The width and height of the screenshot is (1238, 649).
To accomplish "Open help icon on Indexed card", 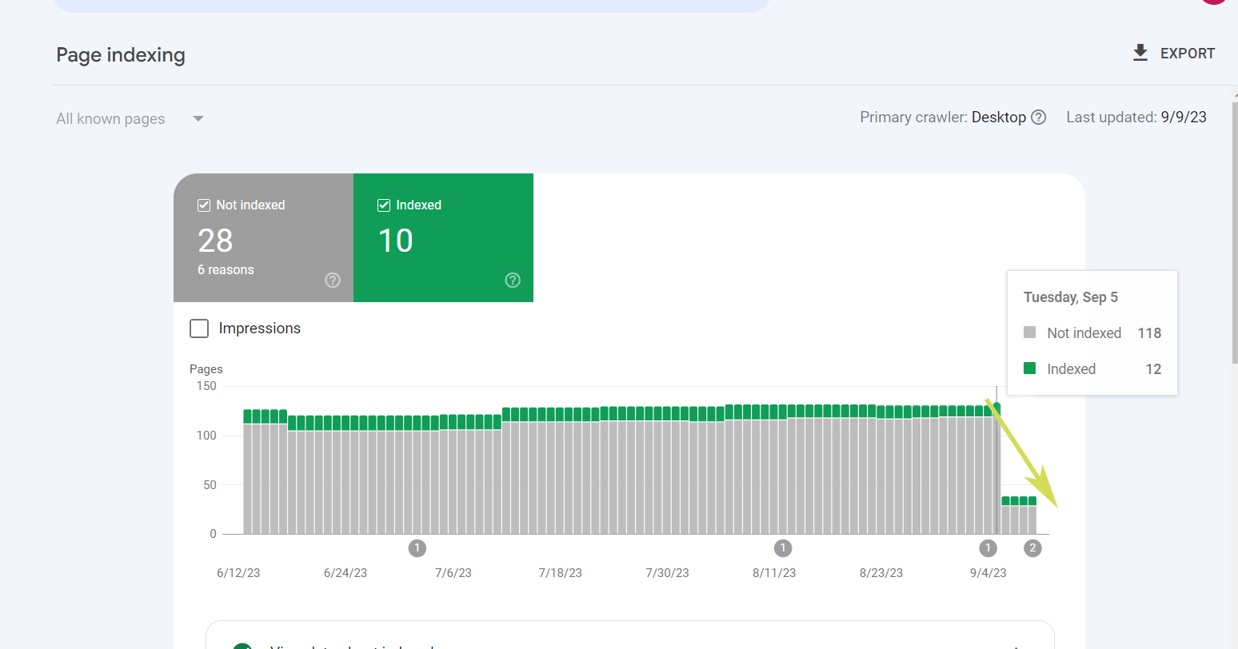I will (x=513, y=280).
